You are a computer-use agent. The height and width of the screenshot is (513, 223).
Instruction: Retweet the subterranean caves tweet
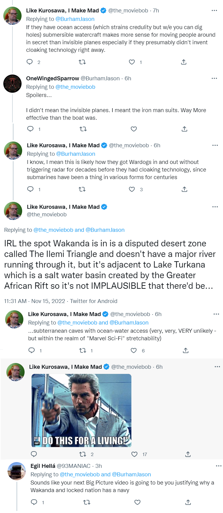(x=83, y=351)
